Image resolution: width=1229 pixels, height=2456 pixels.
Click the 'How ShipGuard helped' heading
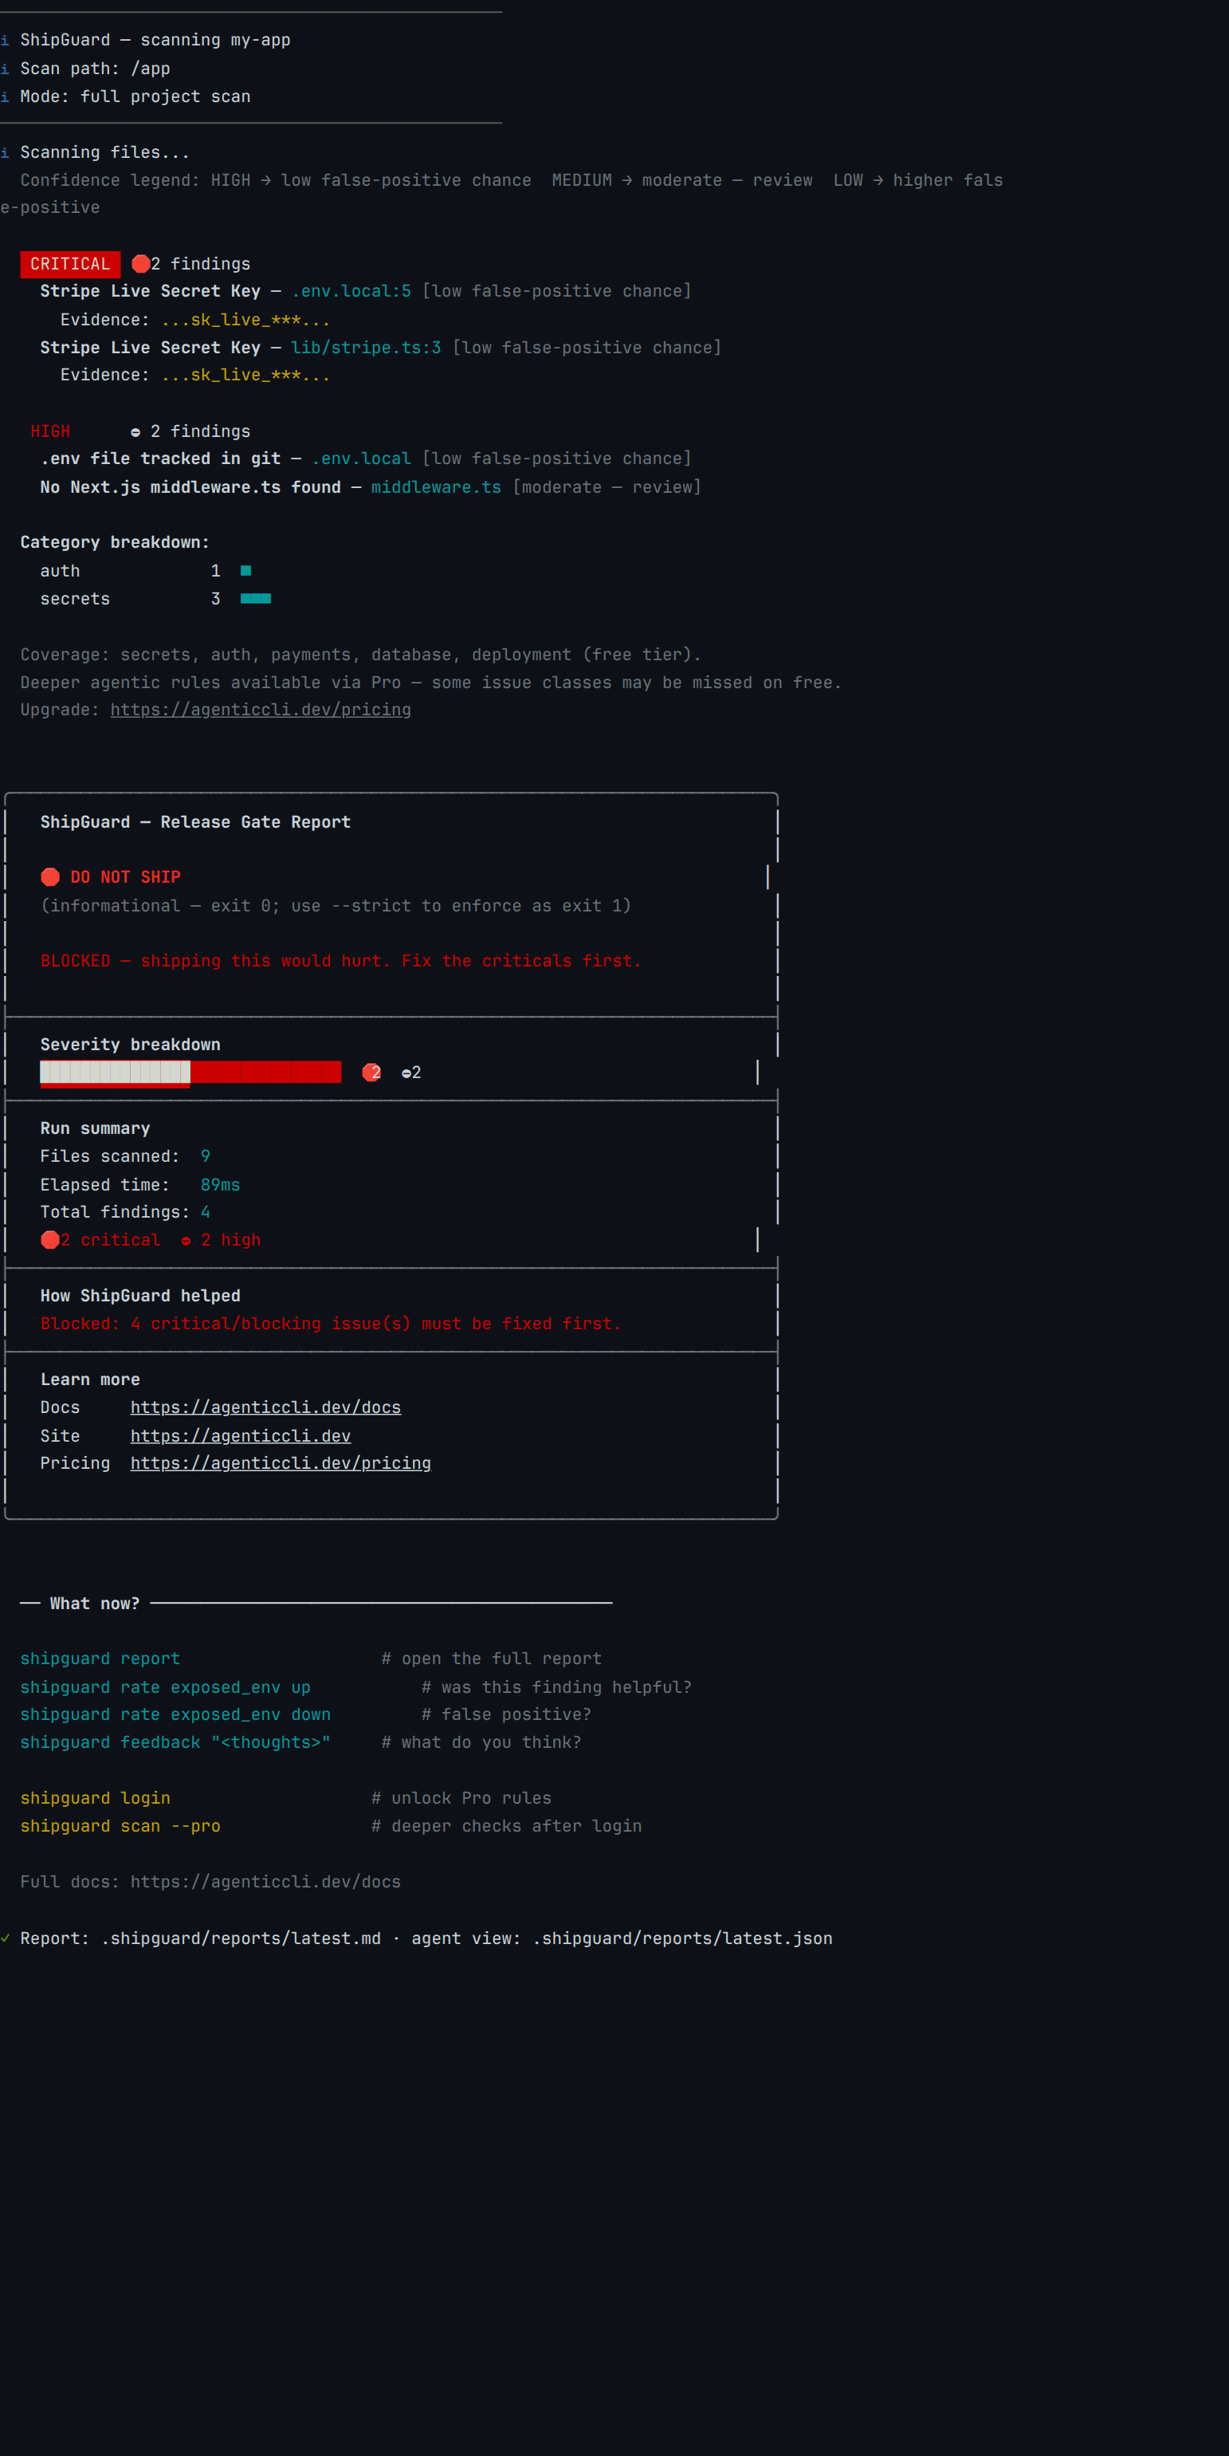point(140,1296)
